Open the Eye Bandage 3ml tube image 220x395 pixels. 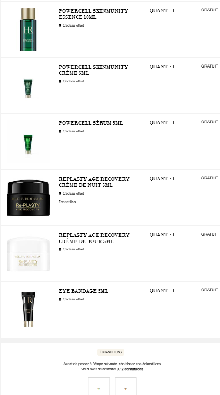click(x=28, y=310)
